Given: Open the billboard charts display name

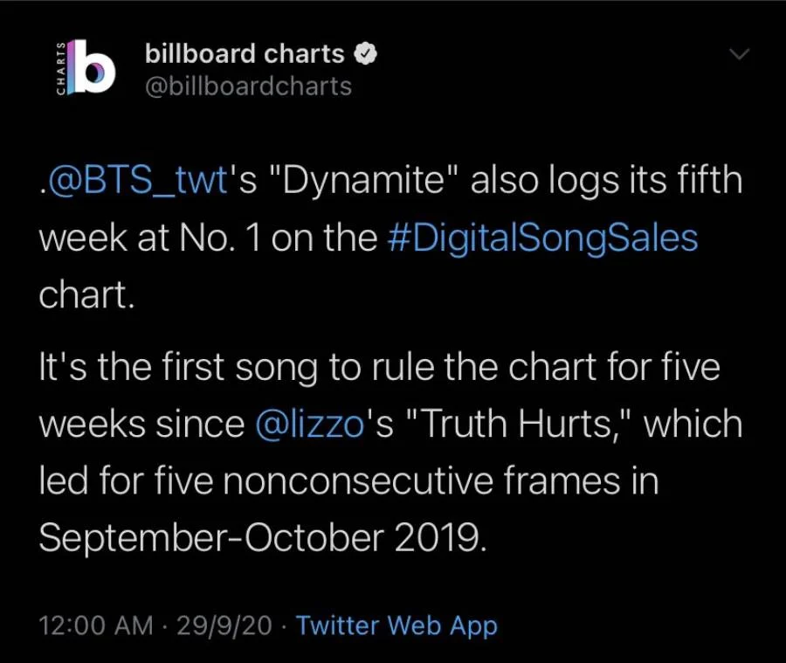Looking at the screenshot, I should click(x=245, y=53).
